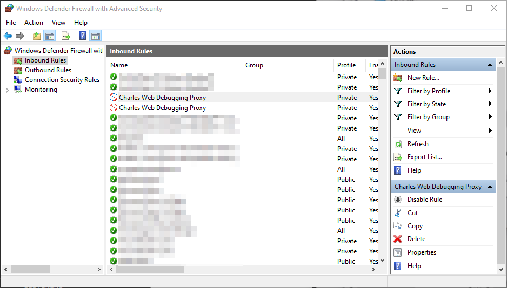Click the rules list horizontal scrollbar right arrow
507x288 pixels.
pos(373,269)
